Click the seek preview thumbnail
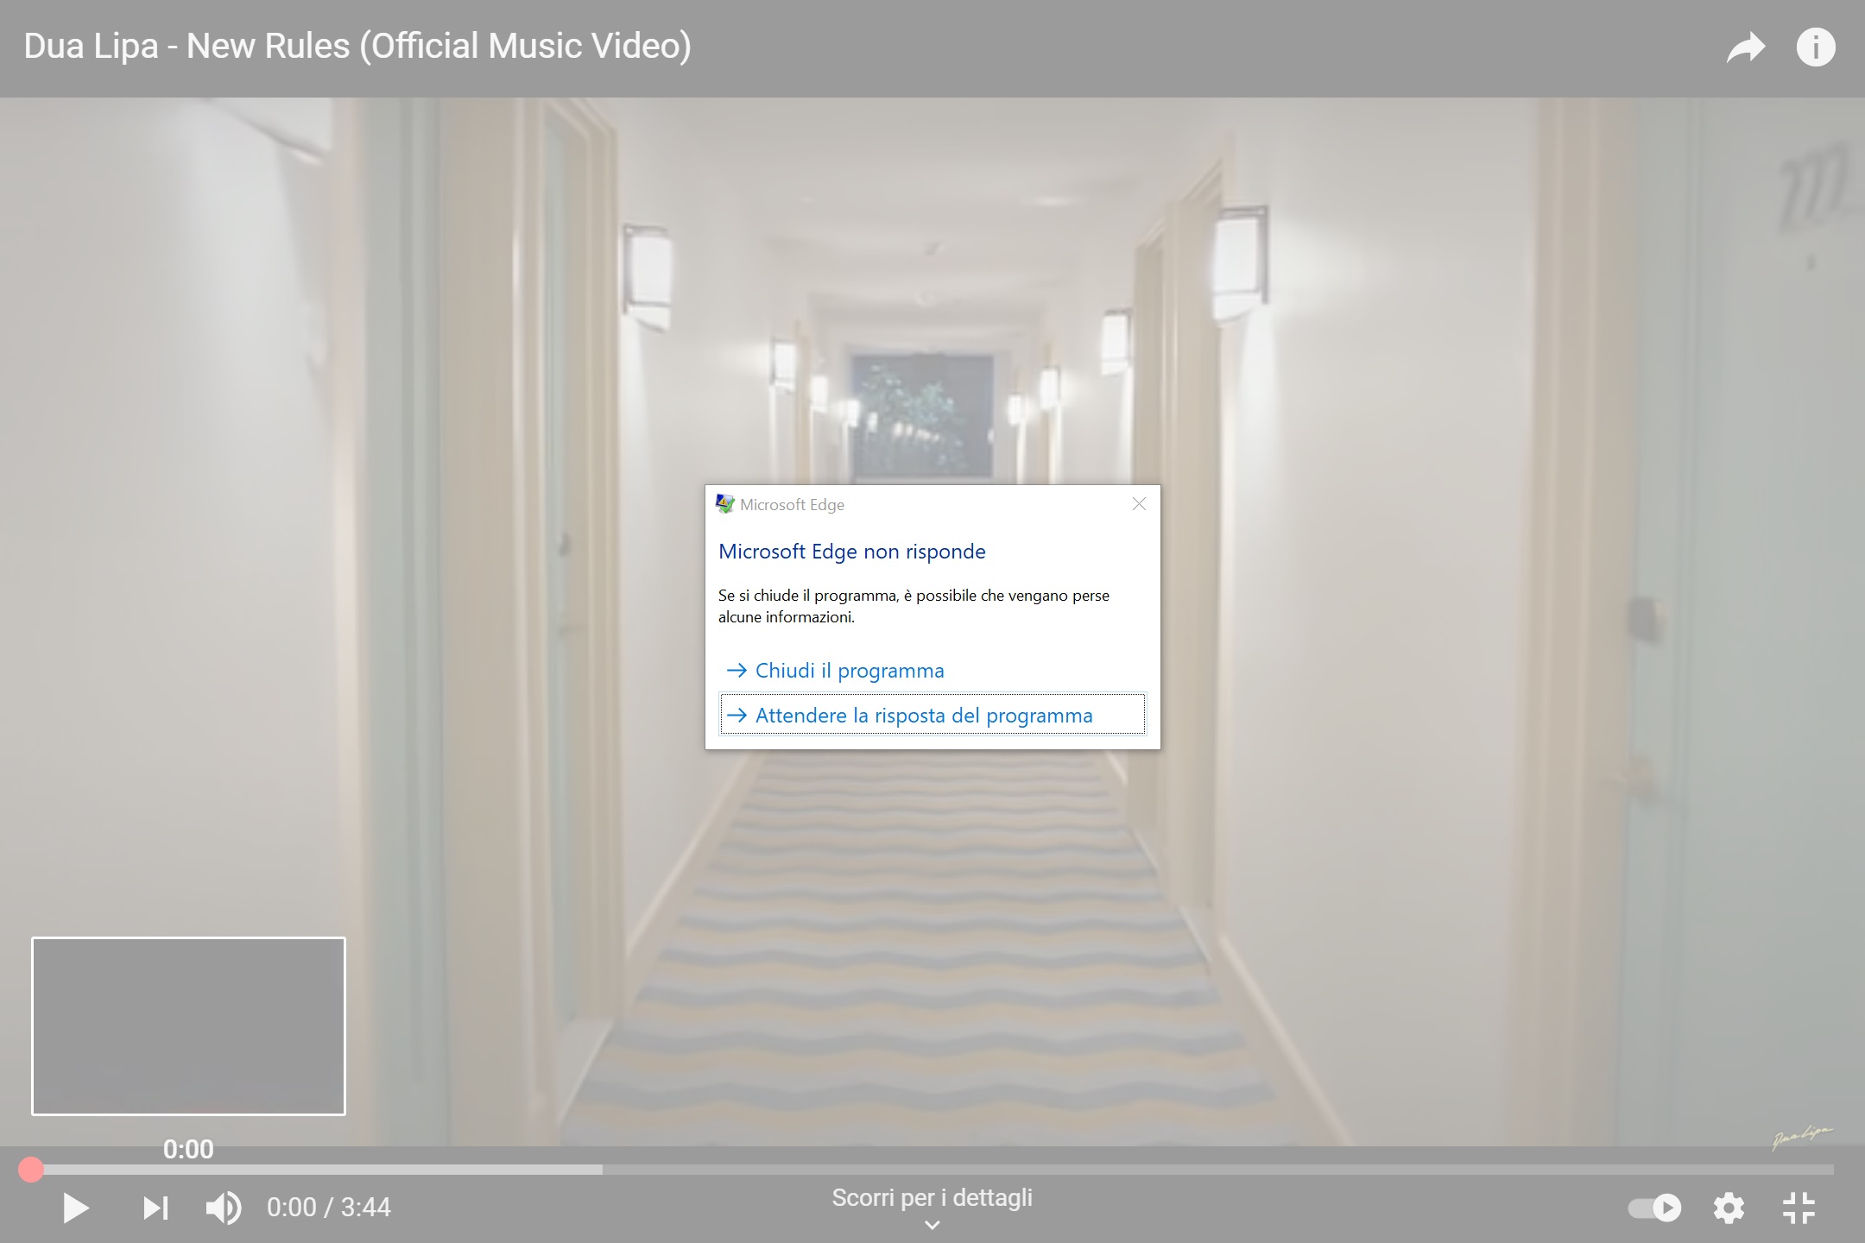 pos(188,1026)
